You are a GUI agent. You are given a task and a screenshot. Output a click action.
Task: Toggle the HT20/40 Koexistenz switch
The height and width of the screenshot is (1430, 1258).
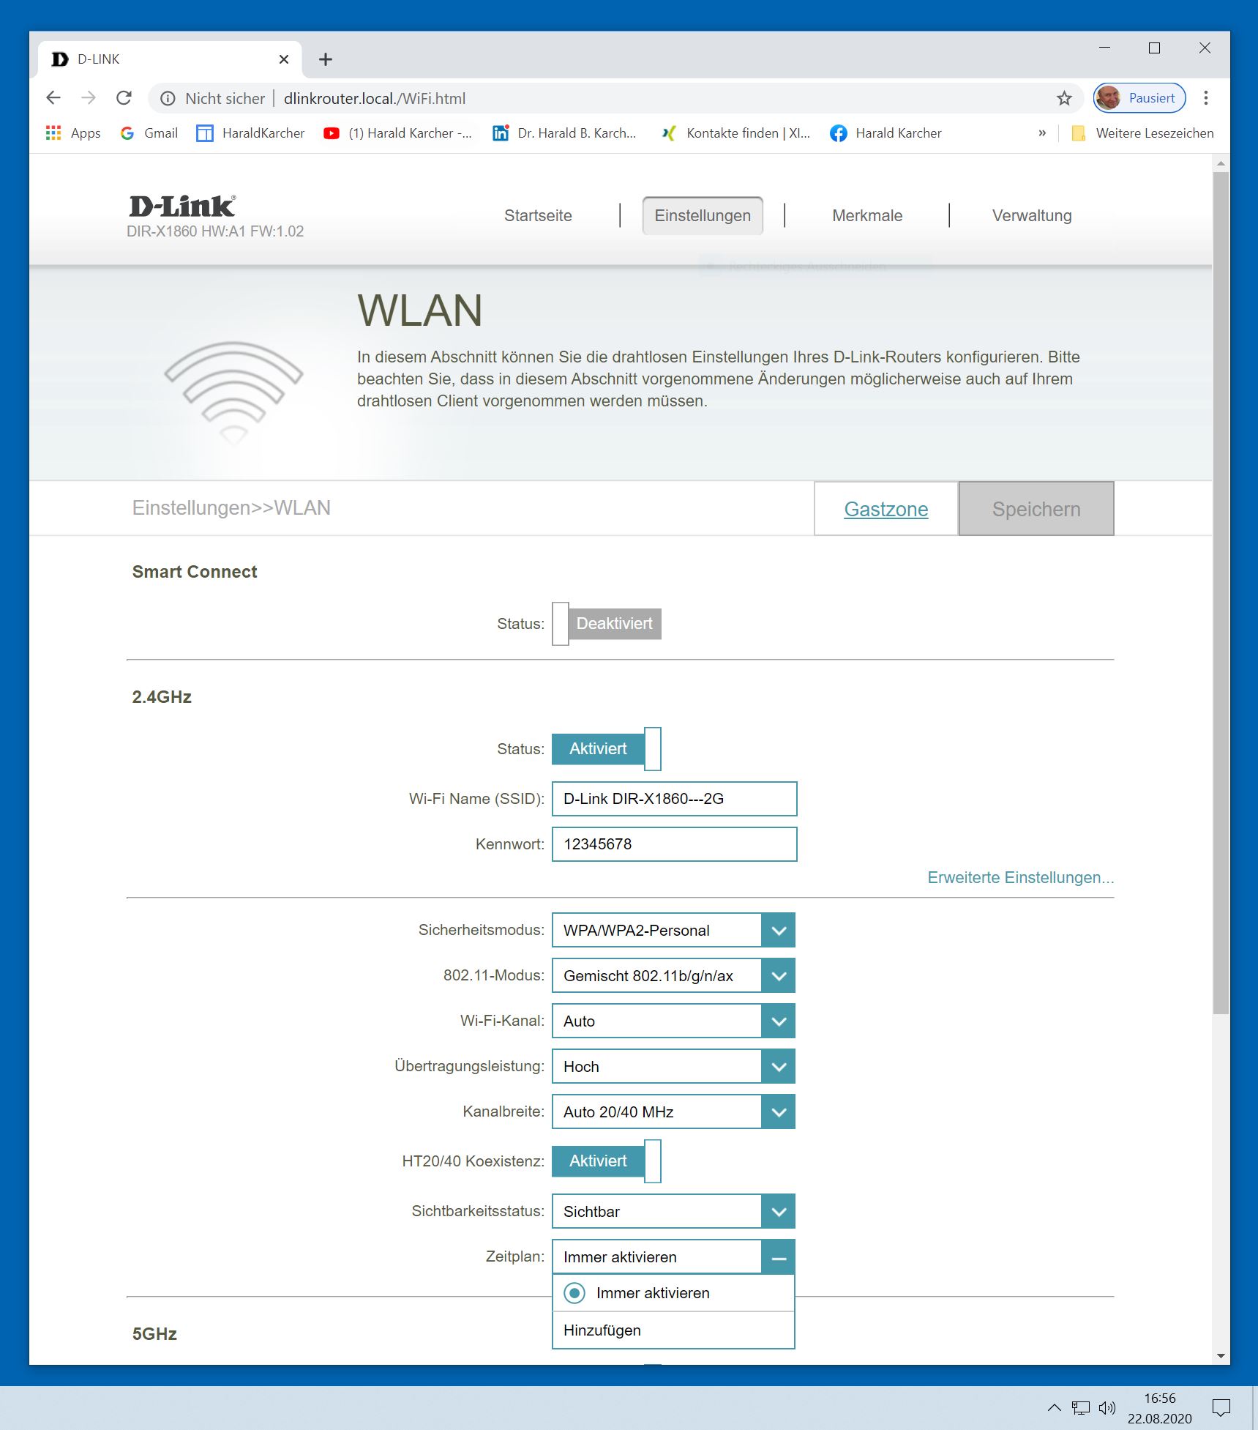coord(607,1161)
